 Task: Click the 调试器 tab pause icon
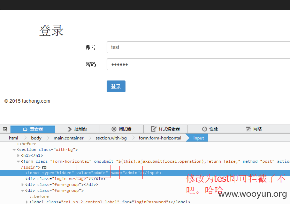pyautogui.click(x=114, y=129)
